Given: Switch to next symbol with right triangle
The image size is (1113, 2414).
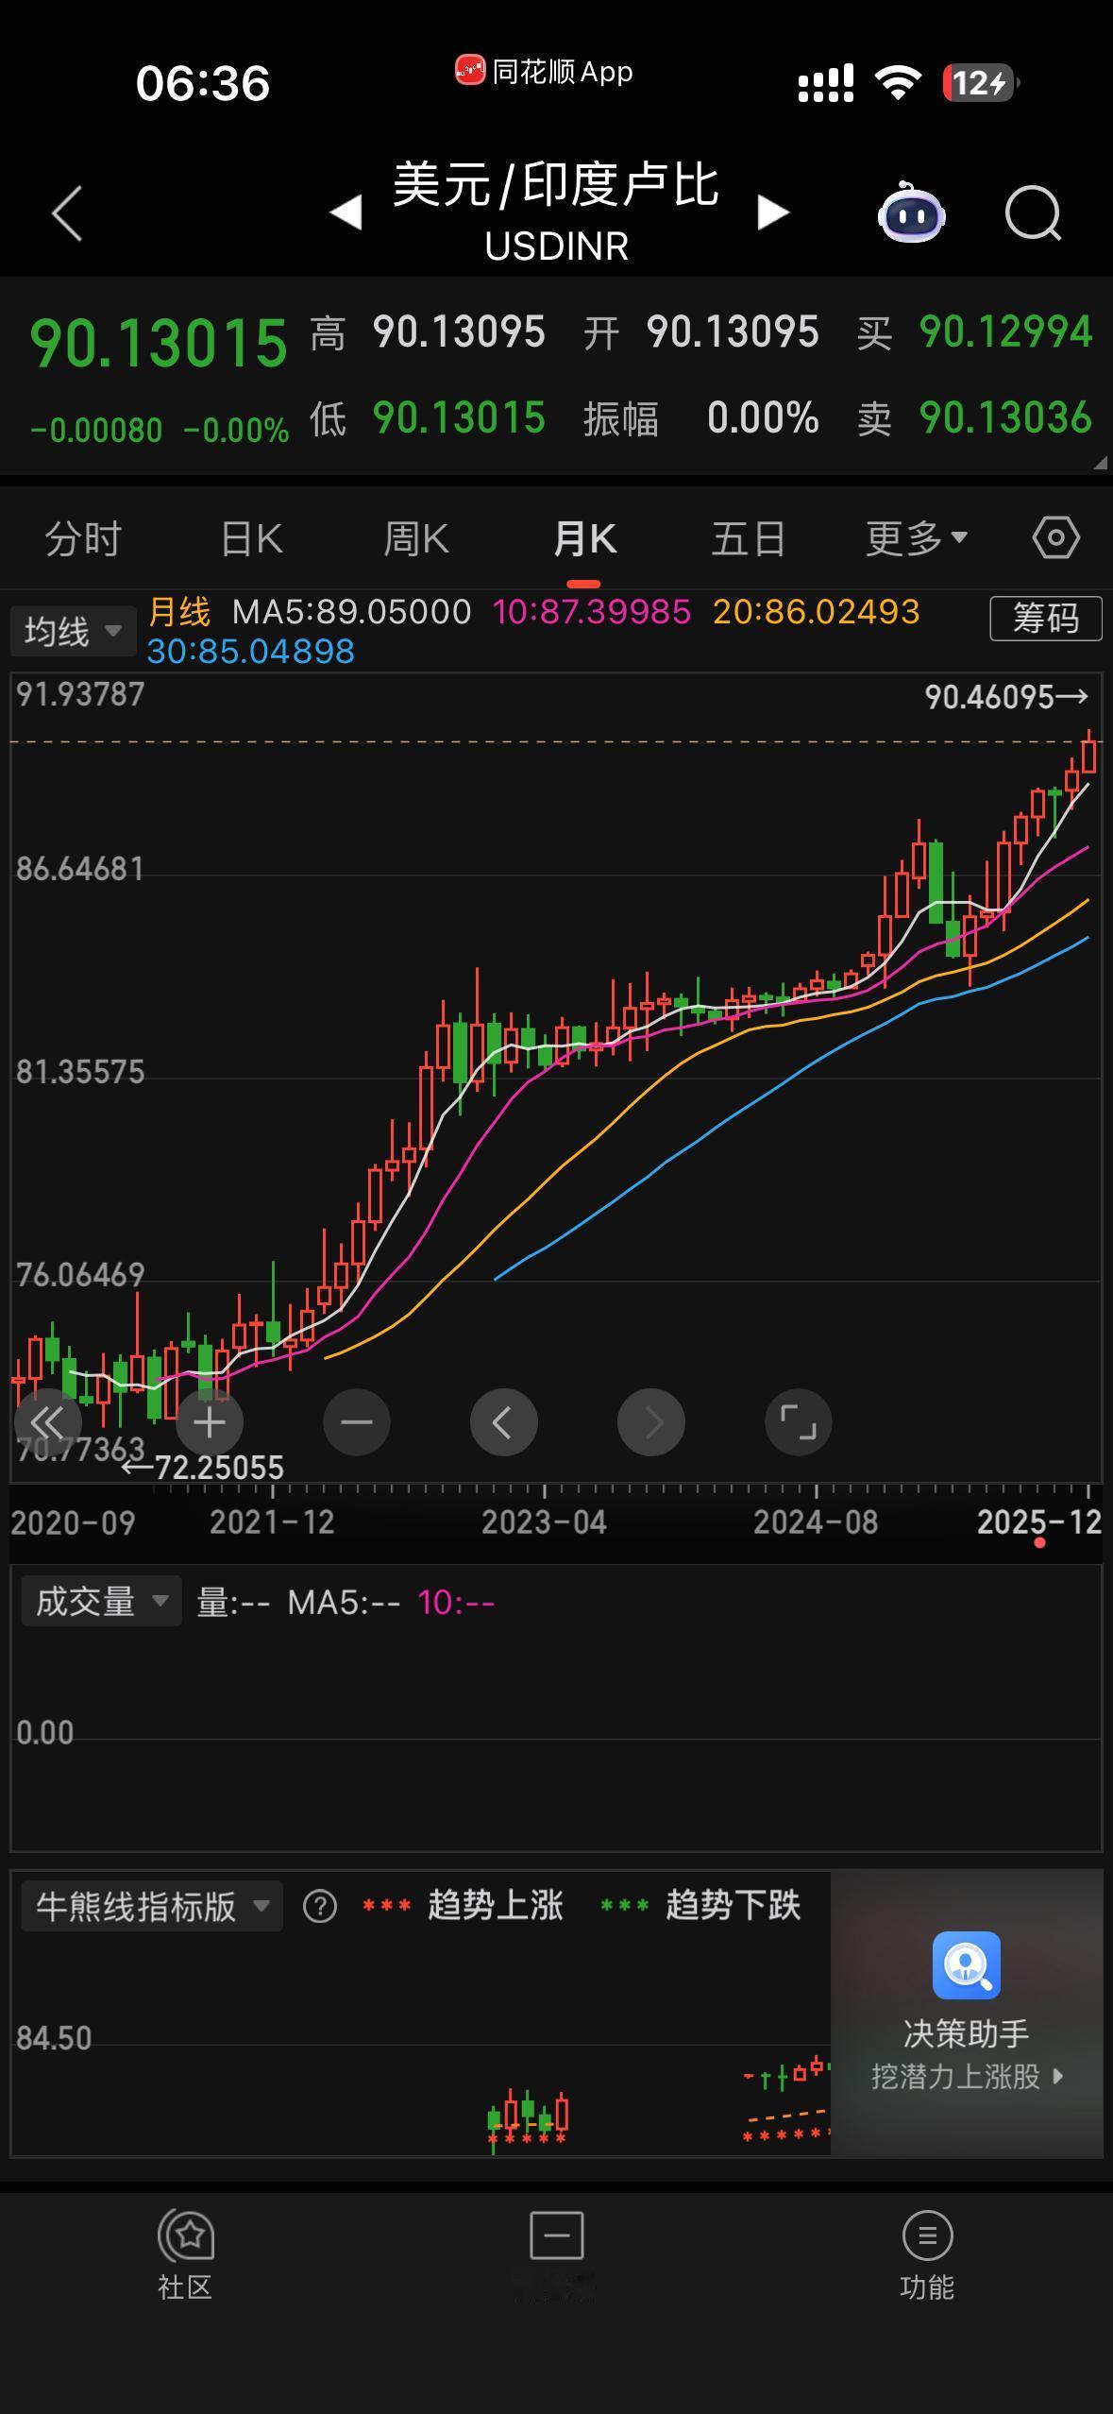Looking at the screenshot, I should click(772, 212).
